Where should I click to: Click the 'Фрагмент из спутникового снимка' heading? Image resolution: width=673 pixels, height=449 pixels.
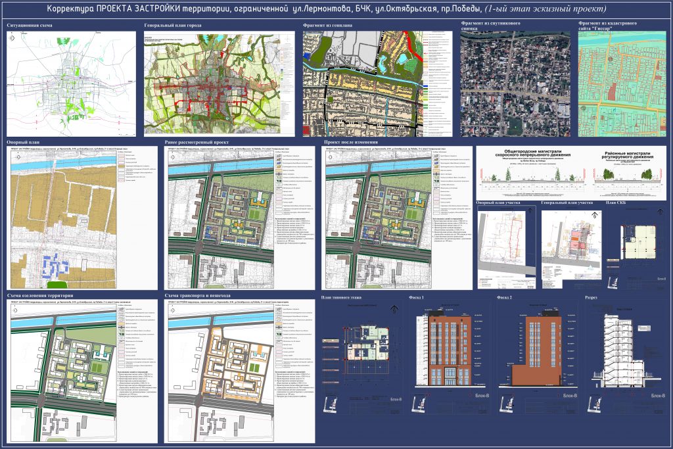pyautogui.click(x=490, y=26)
